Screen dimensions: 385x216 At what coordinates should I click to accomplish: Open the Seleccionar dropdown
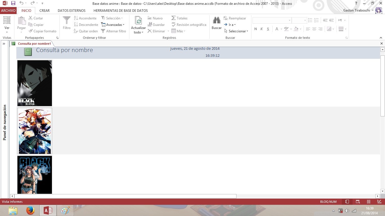tap(236, 31)
